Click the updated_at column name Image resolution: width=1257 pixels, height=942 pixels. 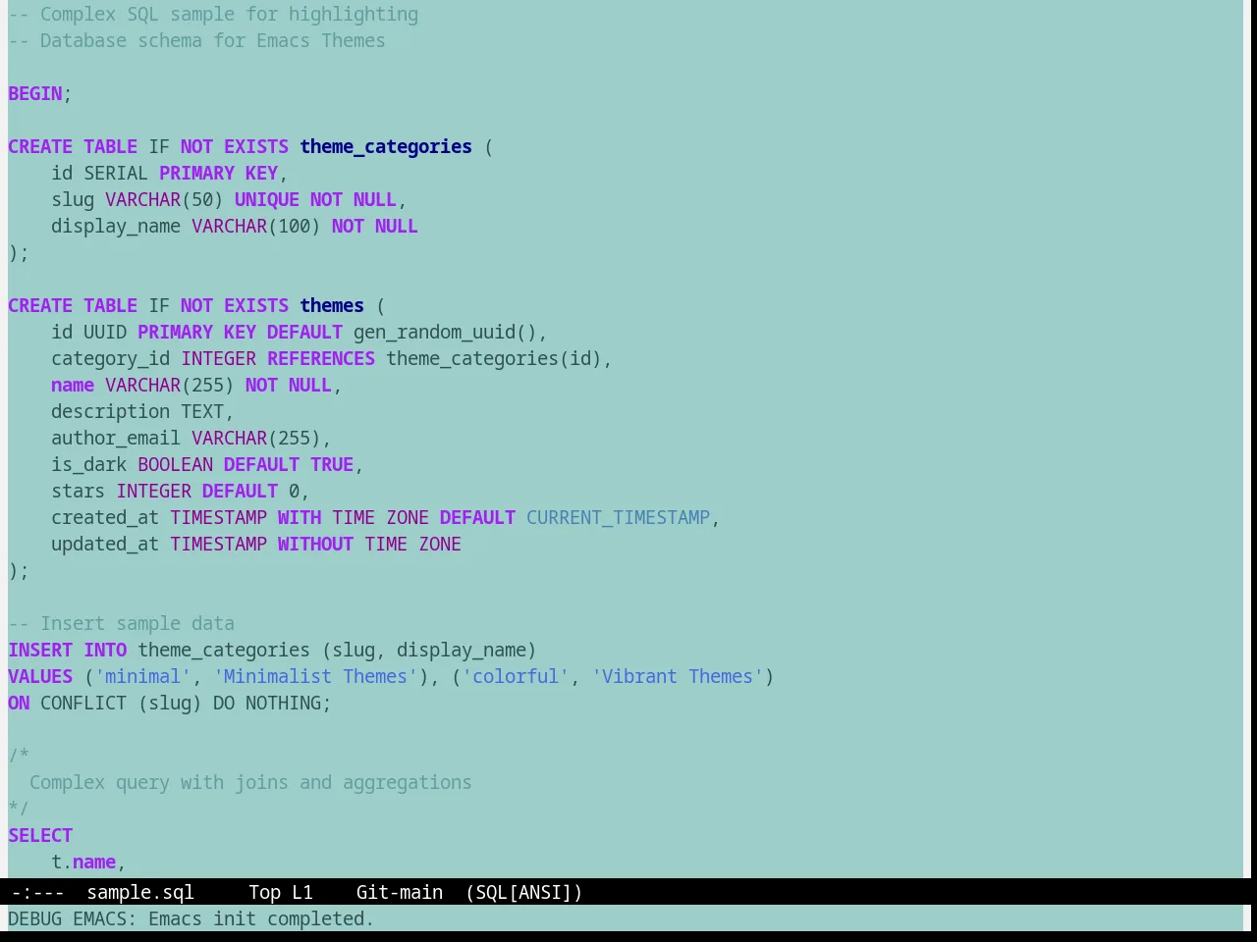tap(105, 544)
